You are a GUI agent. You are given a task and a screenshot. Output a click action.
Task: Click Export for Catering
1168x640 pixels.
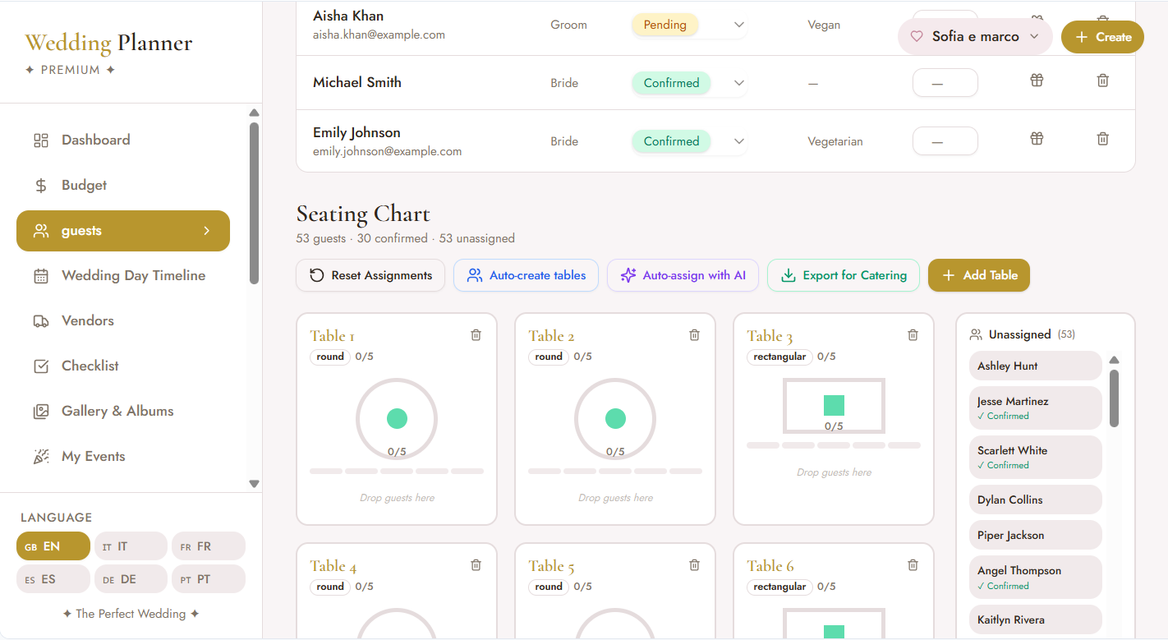point(844,275)
